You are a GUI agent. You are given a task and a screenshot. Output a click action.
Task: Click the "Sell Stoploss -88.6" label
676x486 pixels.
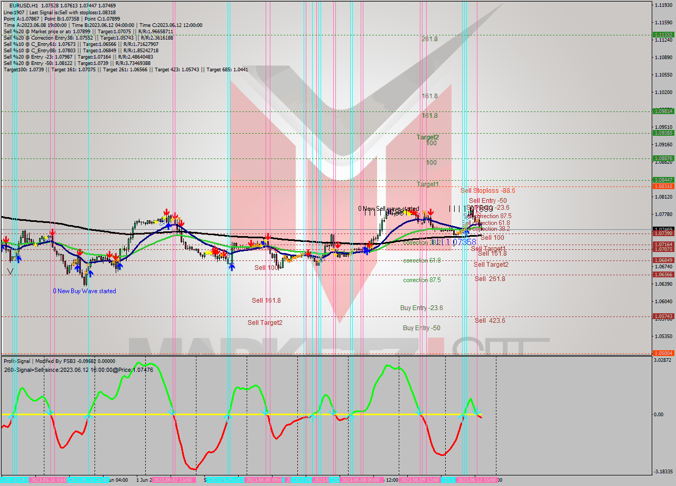tap(489, 191)
